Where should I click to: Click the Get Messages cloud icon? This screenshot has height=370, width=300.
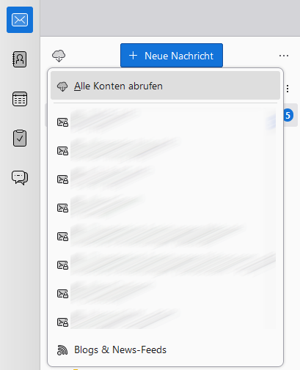tap(59, 56)
